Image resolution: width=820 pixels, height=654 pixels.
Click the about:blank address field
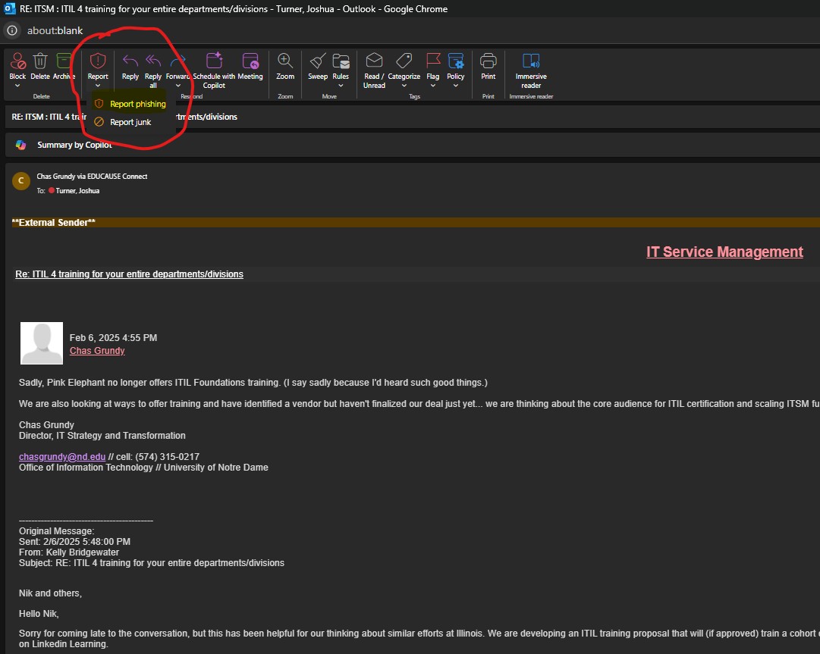[55, 30]
